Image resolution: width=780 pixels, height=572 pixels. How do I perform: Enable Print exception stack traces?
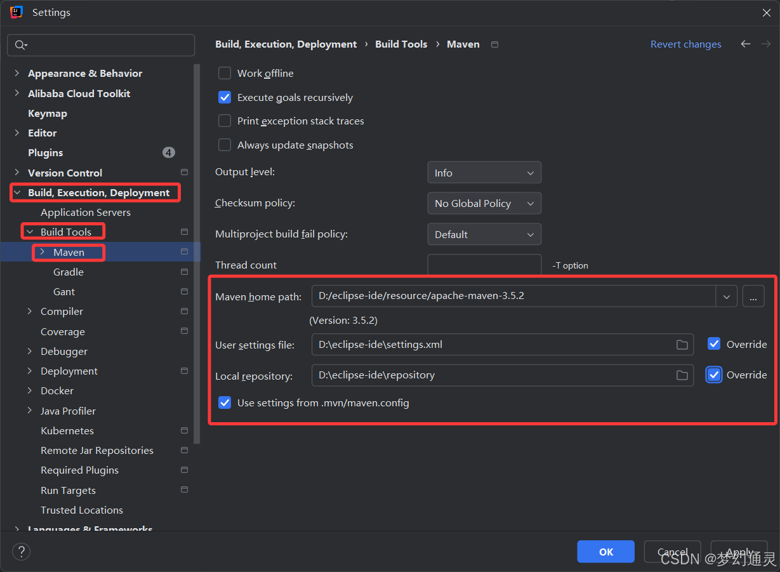click(x=225, y=121)
